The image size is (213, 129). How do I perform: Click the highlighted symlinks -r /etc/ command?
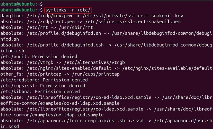coord(67,10)
